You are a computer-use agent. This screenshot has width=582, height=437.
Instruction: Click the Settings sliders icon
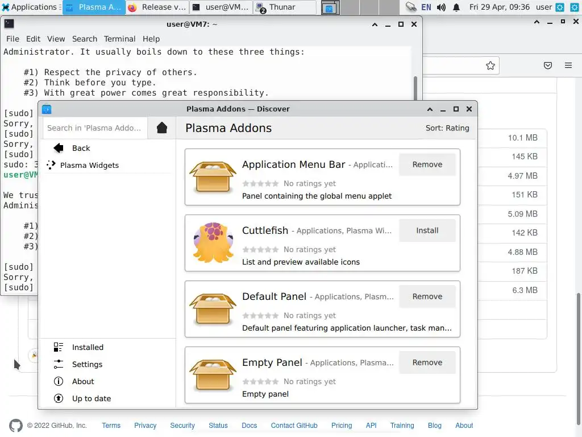59,364
